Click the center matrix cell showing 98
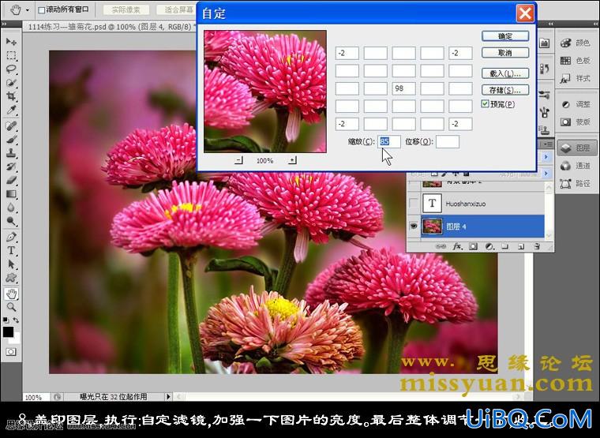The width and height of the screenshot is (600, 438). [x=403, y=88]
